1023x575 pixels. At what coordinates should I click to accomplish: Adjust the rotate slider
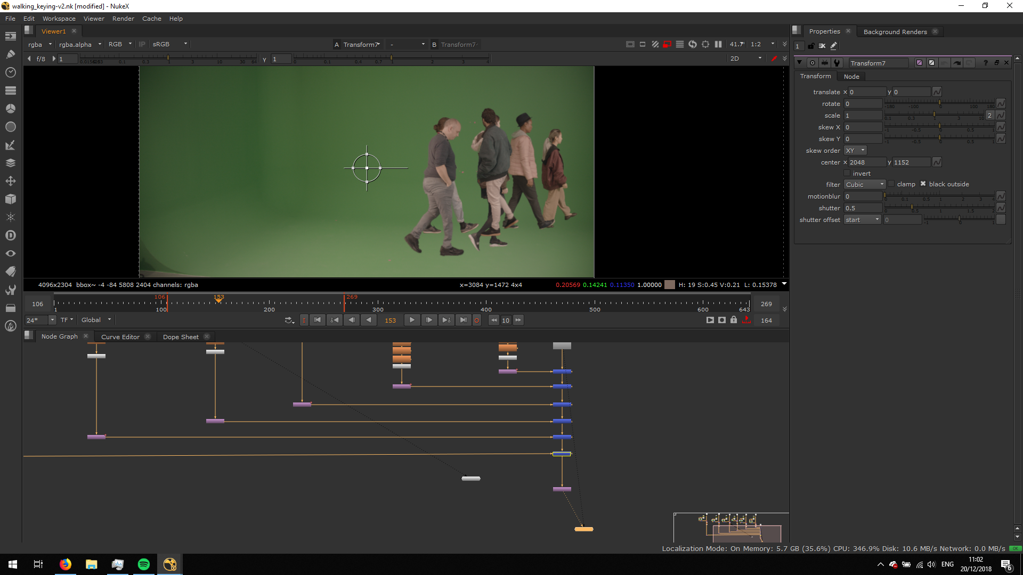click(x=939, y=102)
